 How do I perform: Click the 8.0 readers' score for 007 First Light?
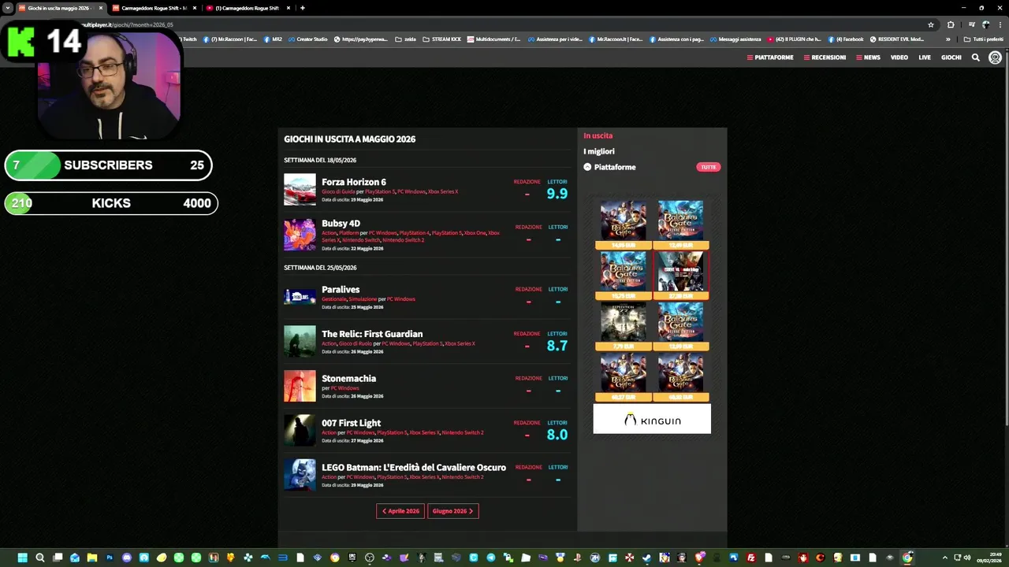pyautogui.click(x=557, y=435)
